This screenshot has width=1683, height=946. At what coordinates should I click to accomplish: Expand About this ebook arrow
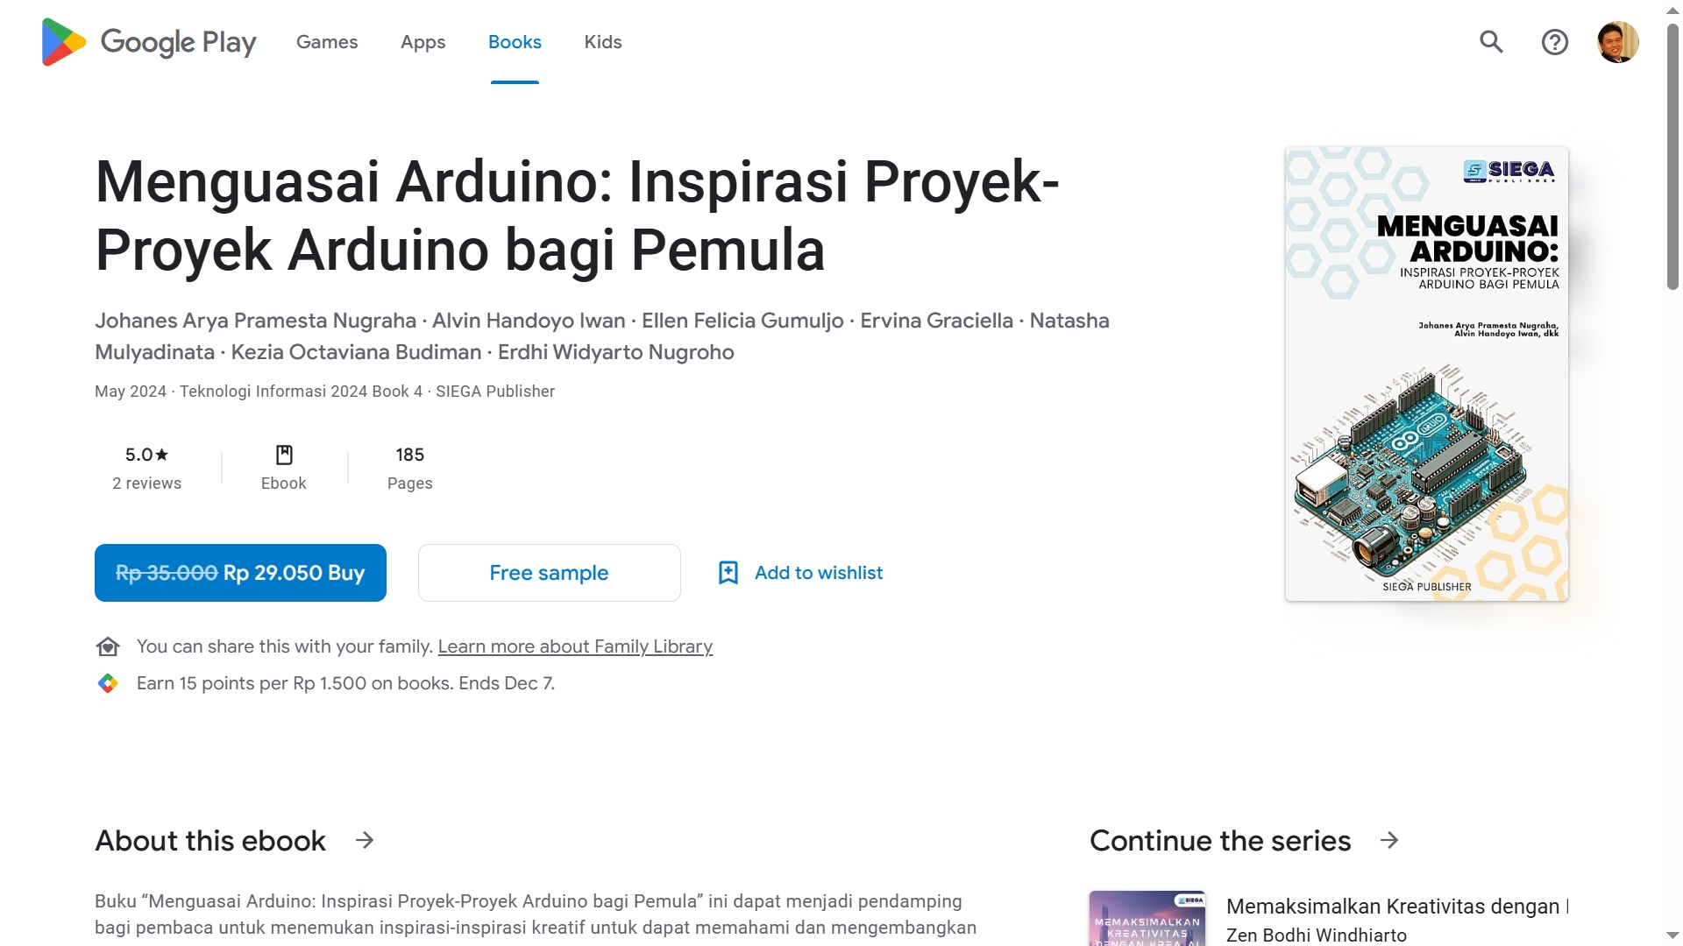(x=365, y=841)
